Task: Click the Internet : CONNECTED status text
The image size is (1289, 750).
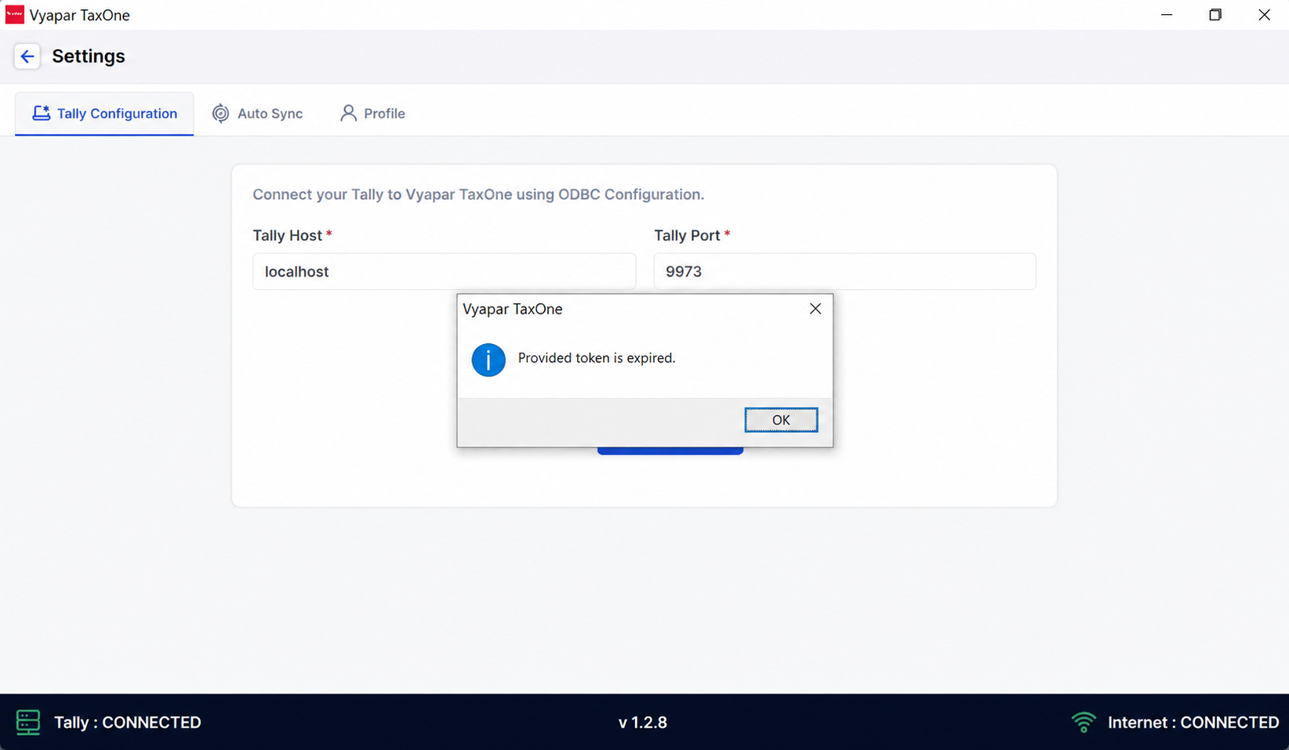Action: click(1193, 723)
